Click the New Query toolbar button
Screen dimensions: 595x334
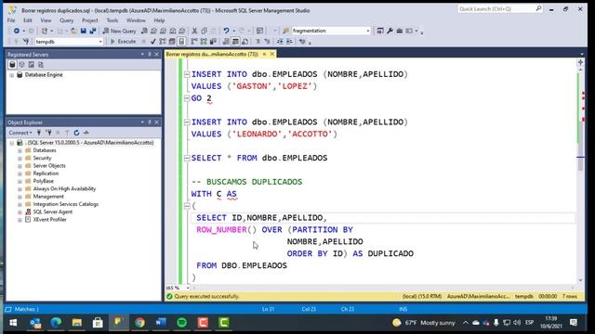click(x=120, y=31)
